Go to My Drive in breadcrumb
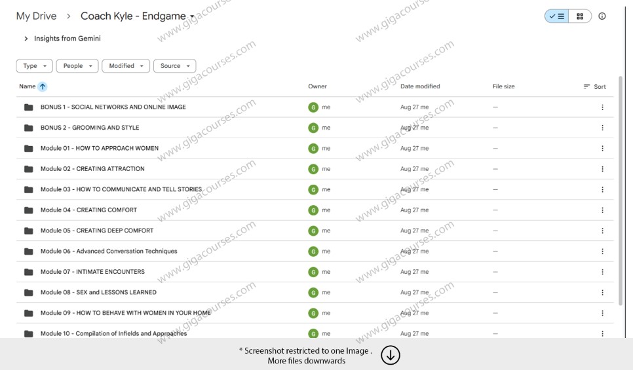 pos(36,16)
